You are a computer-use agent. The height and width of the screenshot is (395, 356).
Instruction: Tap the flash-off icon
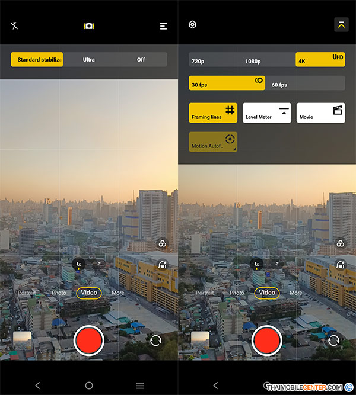(14, 25)
